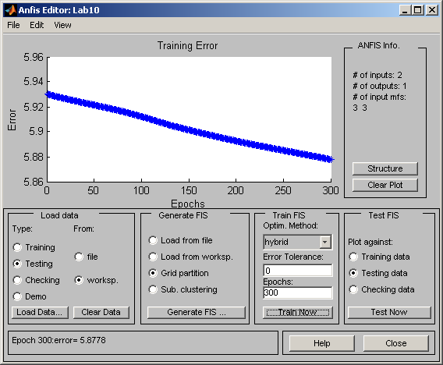Select the Training data type radio button

[x=17, y=247]
